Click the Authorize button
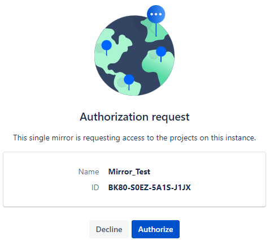The width and height of the screenshot is (270, 240). (155, 229)
